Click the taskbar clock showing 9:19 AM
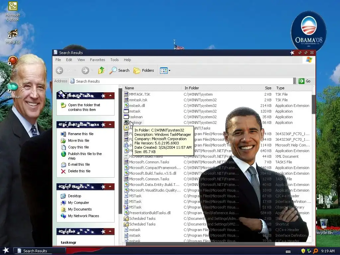The width and height of the screenshot is (340, 255). pyautogui.click(x=328, y=251)
